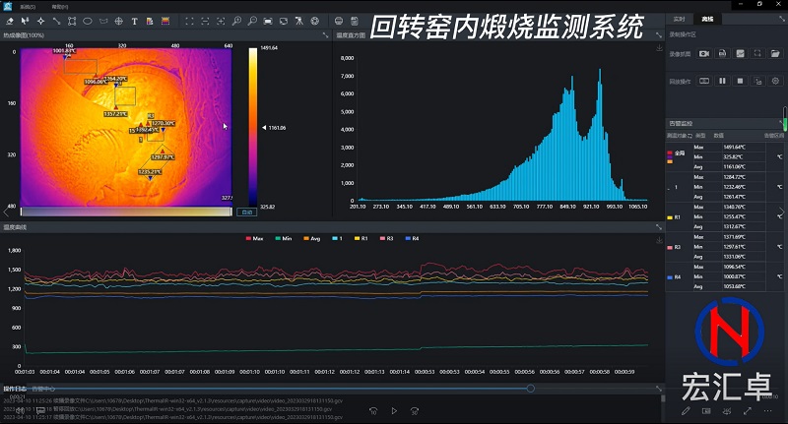This screenshot has height=424, width=788.
Task: Open the system menu in the menu bar
Action: click(x=28, y=7)
